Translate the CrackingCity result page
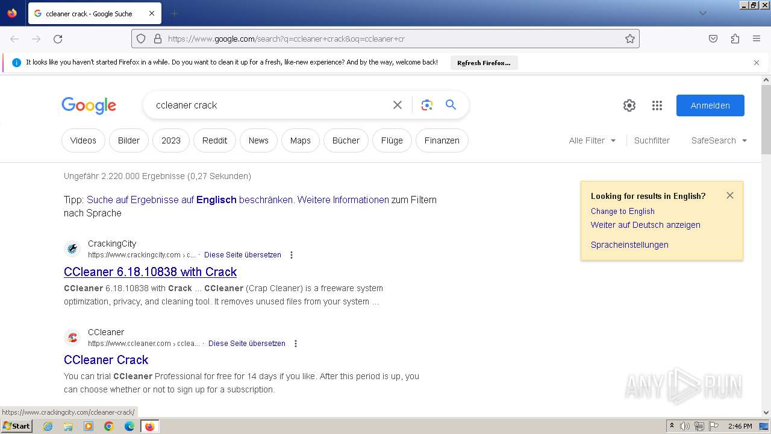This screenshot has height=434, width=771. point(243,255)
